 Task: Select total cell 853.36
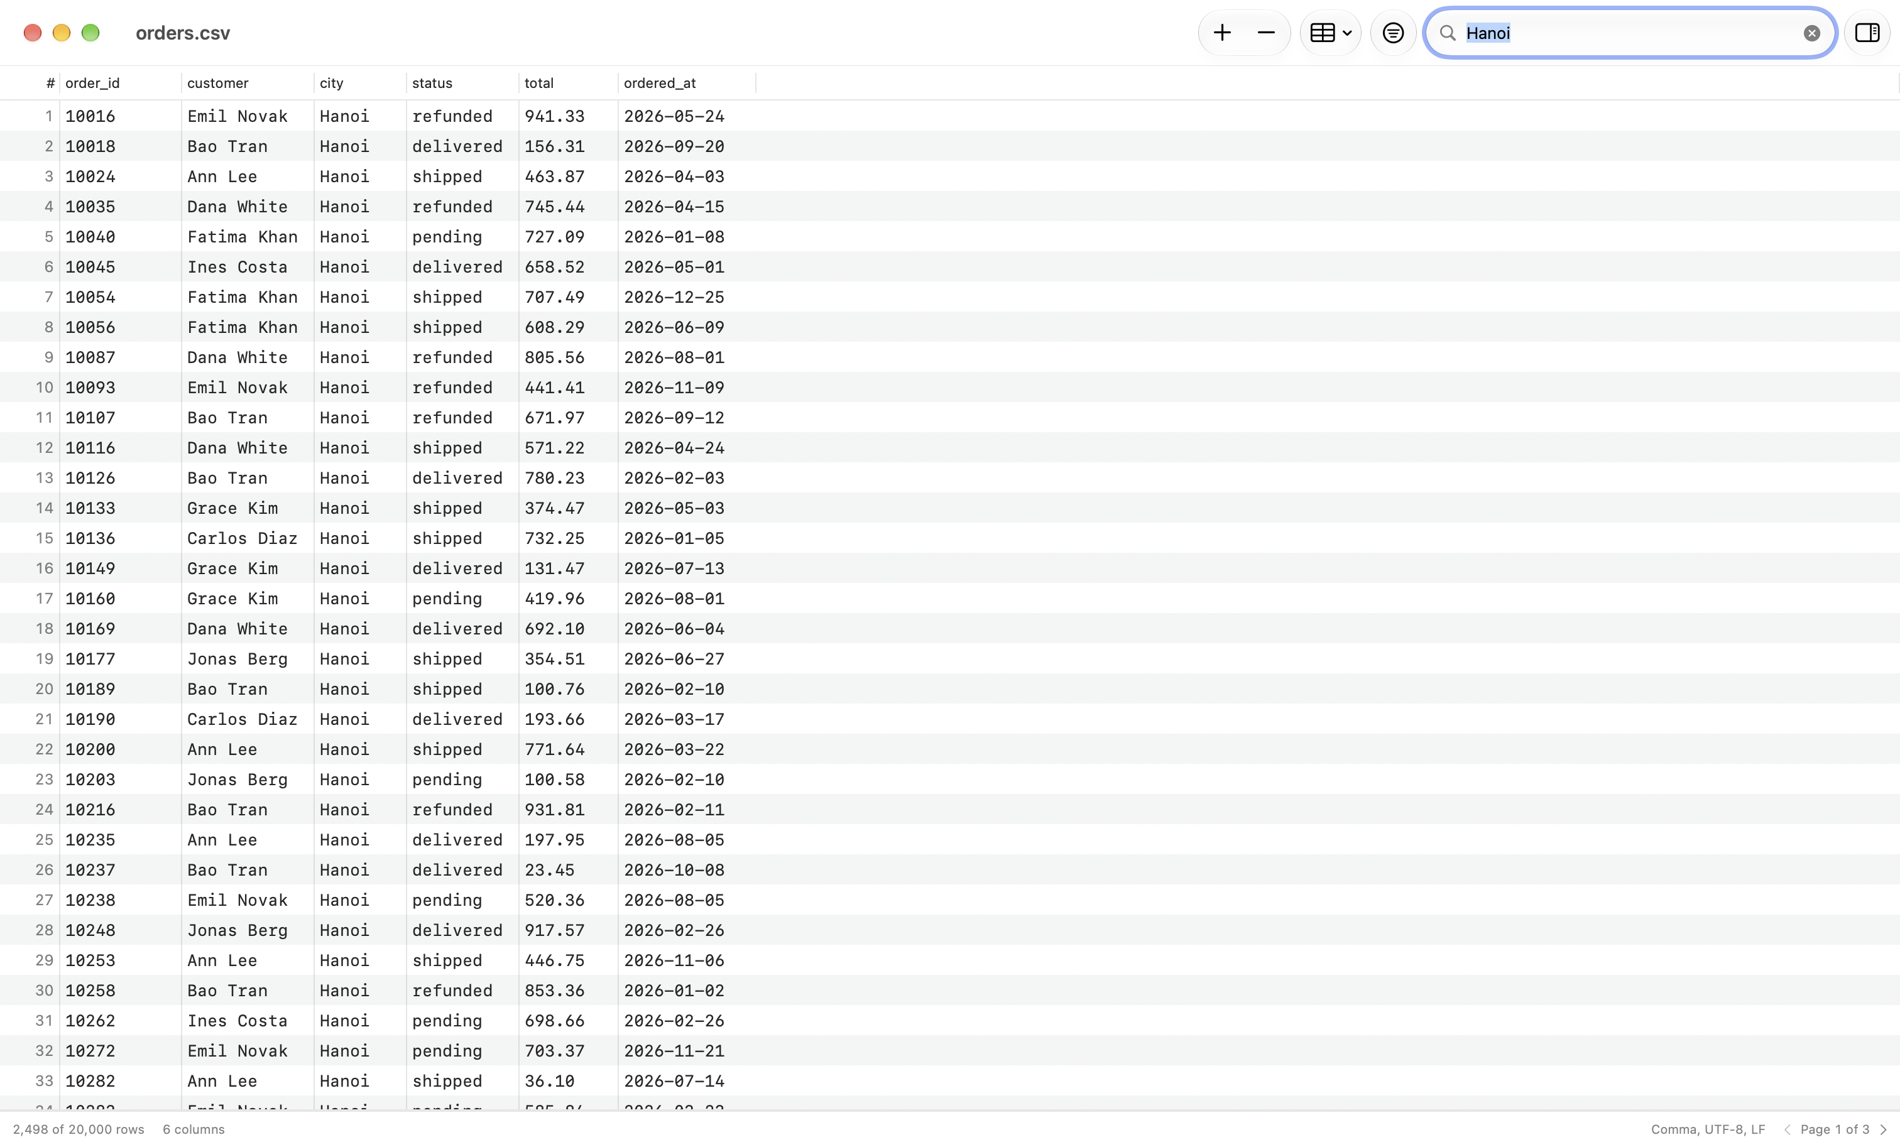(568, 990)
